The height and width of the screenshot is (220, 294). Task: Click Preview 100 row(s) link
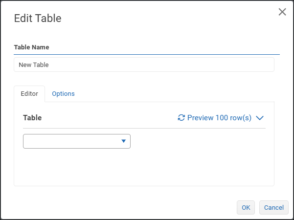[219, 118]
